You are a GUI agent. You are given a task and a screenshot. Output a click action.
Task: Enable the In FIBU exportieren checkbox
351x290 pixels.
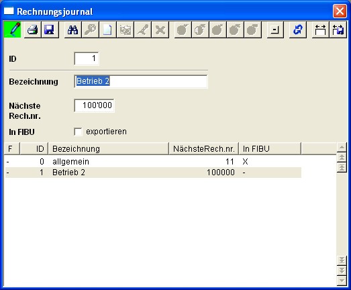click(78, 132)
